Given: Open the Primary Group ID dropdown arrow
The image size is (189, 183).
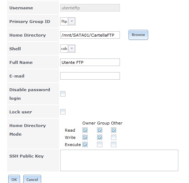Looking at the screenshot, I should pos(72,21).
